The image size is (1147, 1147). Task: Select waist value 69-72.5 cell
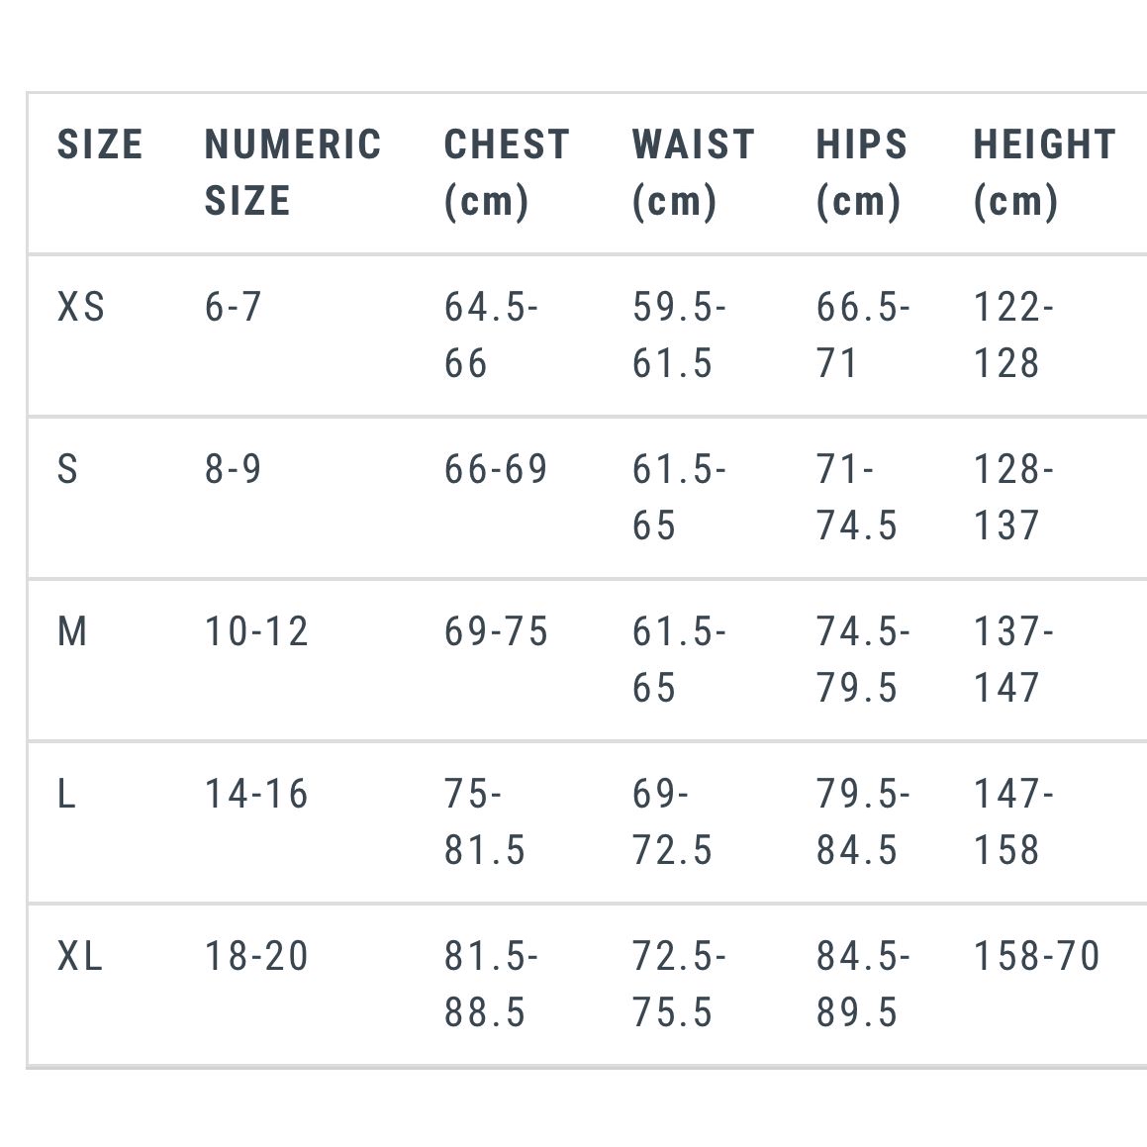[672, 822]
